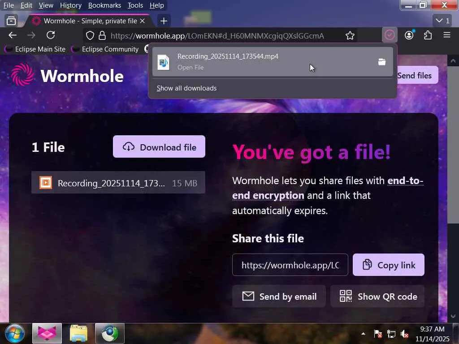Screen dimensions: 459x344
Task: Open the globe application taskbar icon
Action: click(x=110, y=333)
